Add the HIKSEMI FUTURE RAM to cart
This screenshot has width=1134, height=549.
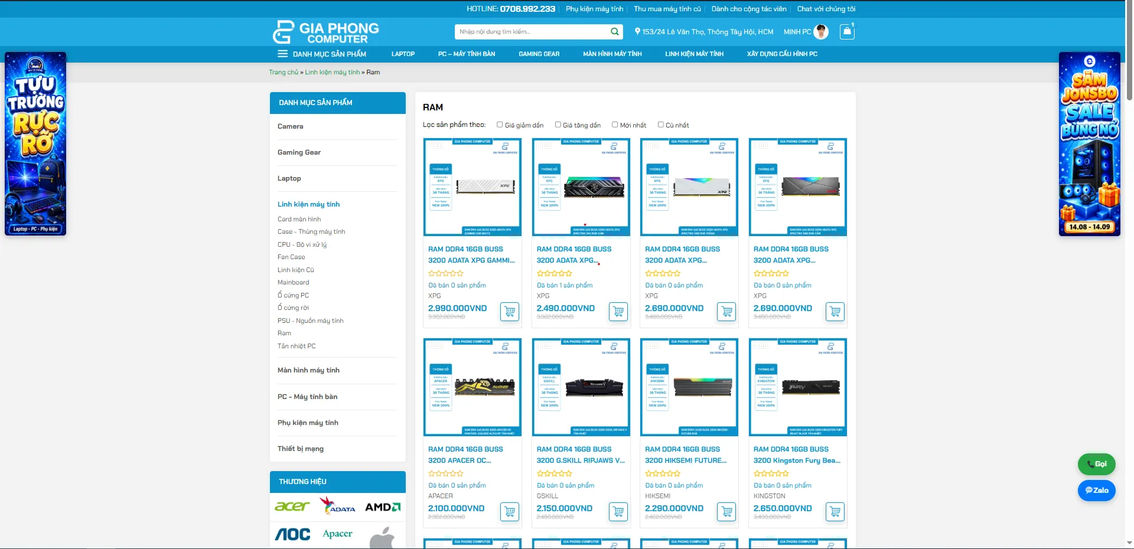click(726, 511)
